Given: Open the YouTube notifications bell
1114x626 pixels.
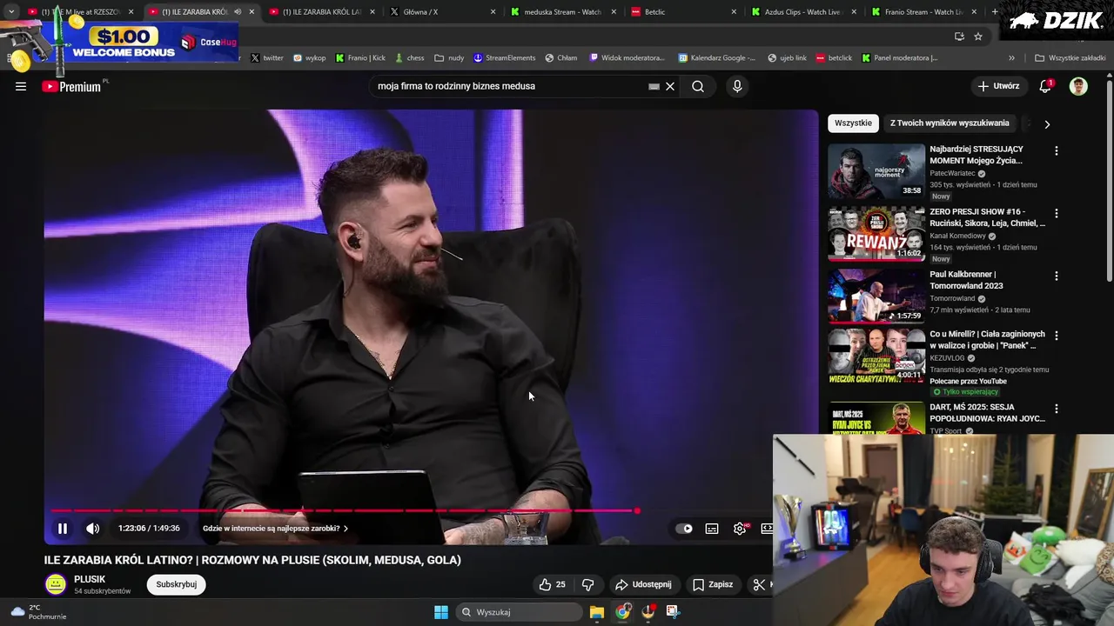Looking at the screenshot, I should coord(1045,86).
